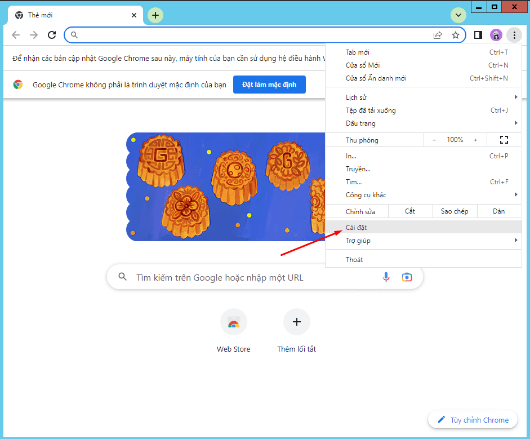
Task: Select 'Thoát' to exit Chrome
Action: [423, 259]
